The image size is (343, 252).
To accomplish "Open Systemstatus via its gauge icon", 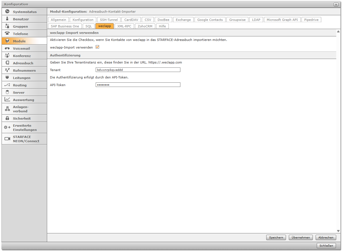I will 7,12.
